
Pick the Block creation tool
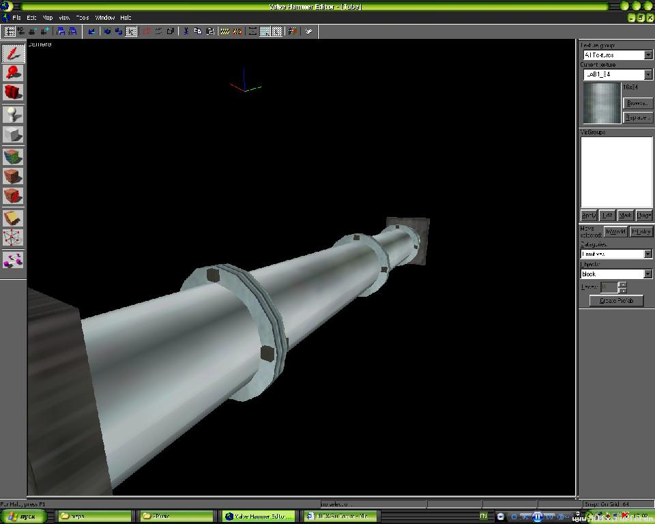pos(13,134)
